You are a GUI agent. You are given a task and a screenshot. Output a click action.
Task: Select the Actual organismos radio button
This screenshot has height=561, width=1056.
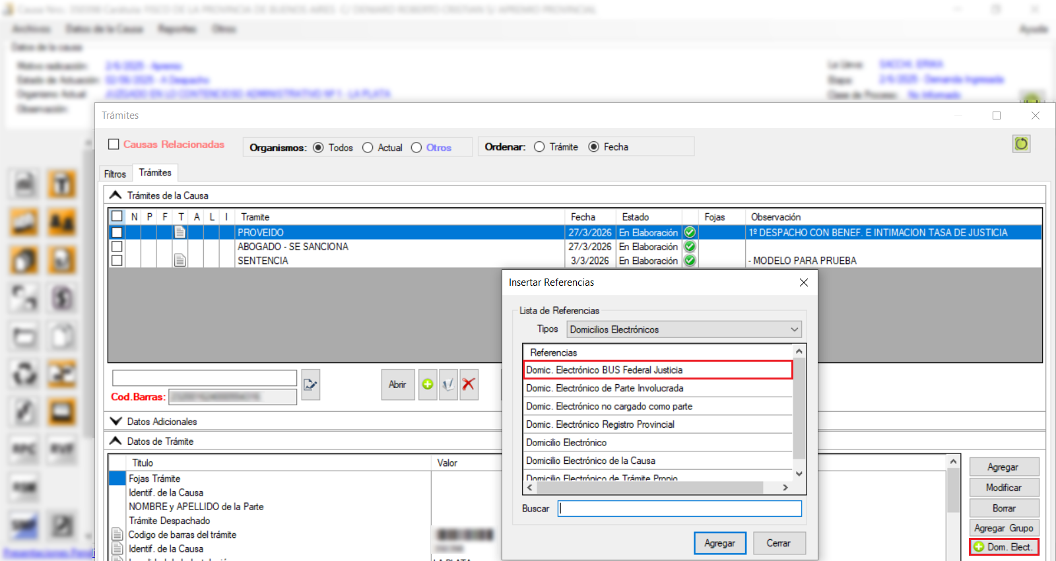(x=368, y=148)
